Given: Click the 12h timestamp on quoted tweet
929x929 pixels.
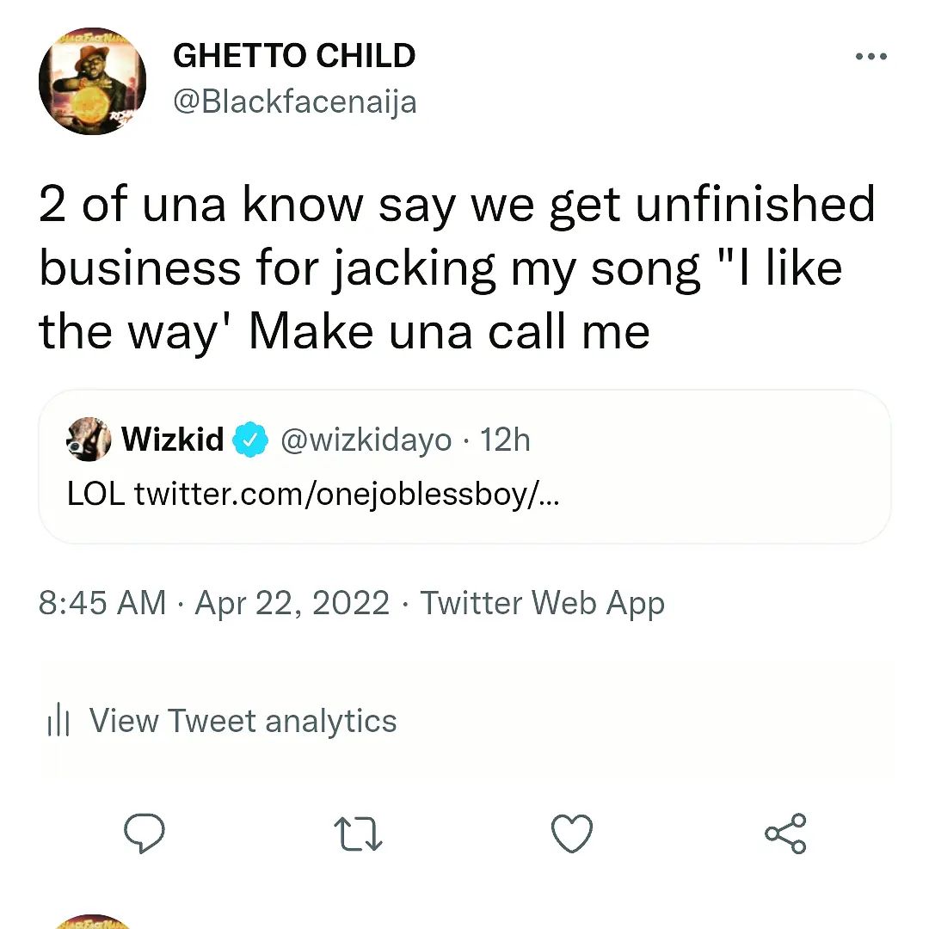Looking at the screenshot, I should [x=505, y=440].
